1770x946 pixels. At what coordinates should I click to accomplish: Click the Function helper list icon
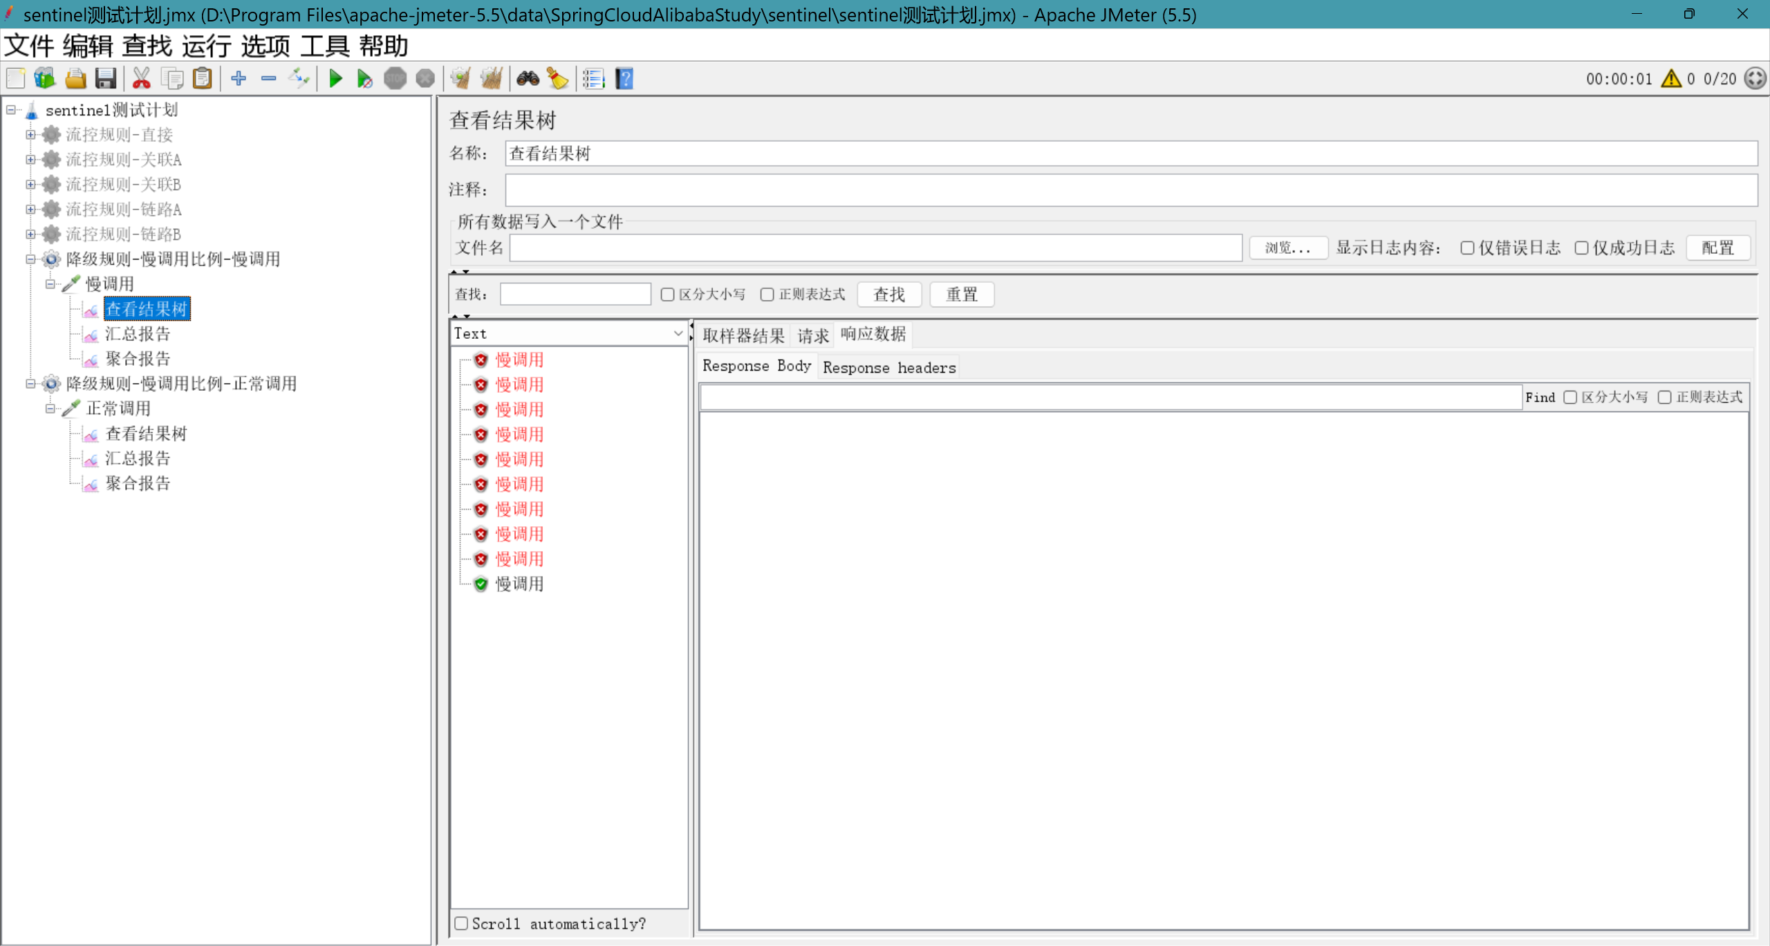pos(593,79)
